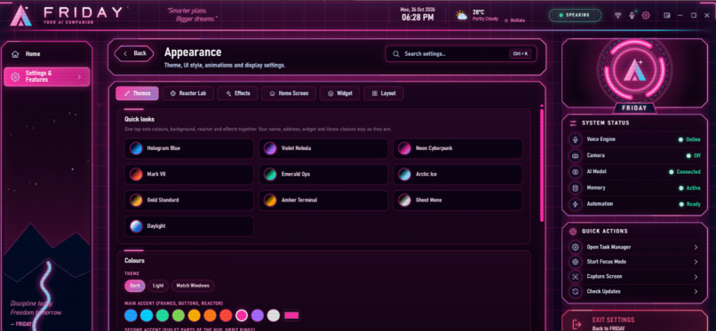
Task: Switch to the Themes tab
Action: point(137,93)
